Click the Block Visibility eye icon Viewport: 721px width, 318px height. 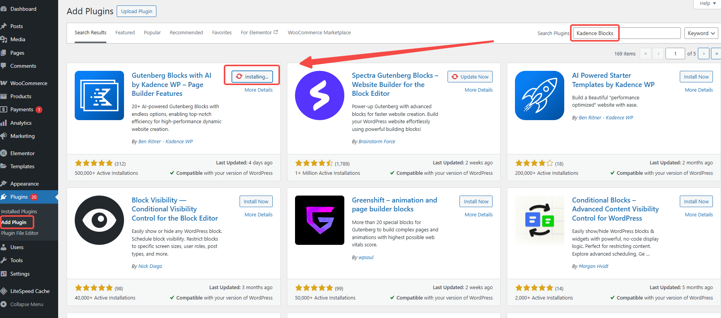pos(99,220)
